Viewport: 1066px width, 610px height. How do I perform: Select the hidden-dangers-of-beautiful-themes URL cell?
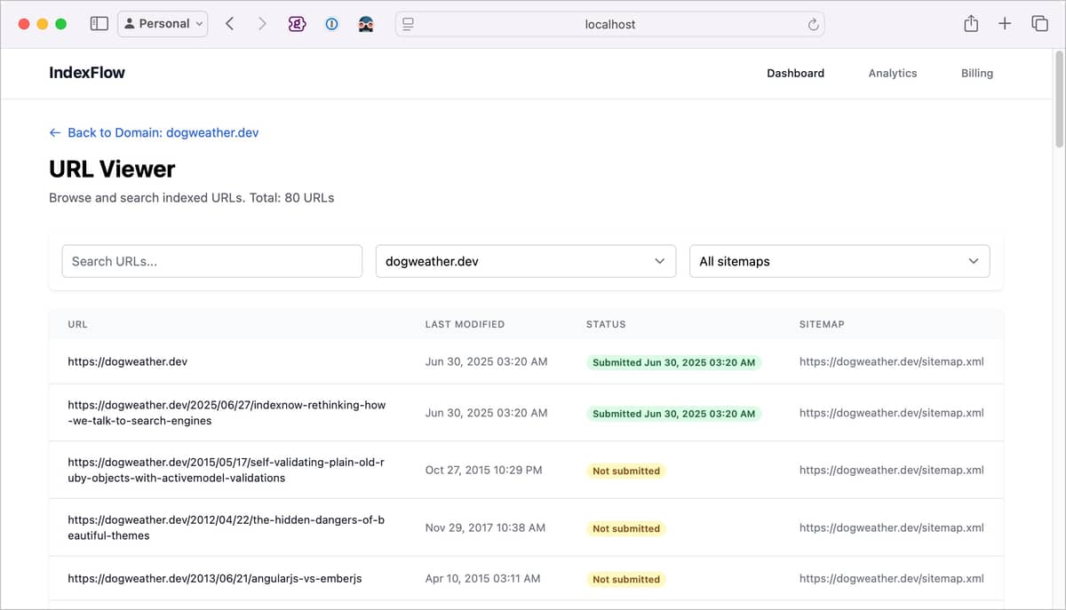click(x=226, y=527)
